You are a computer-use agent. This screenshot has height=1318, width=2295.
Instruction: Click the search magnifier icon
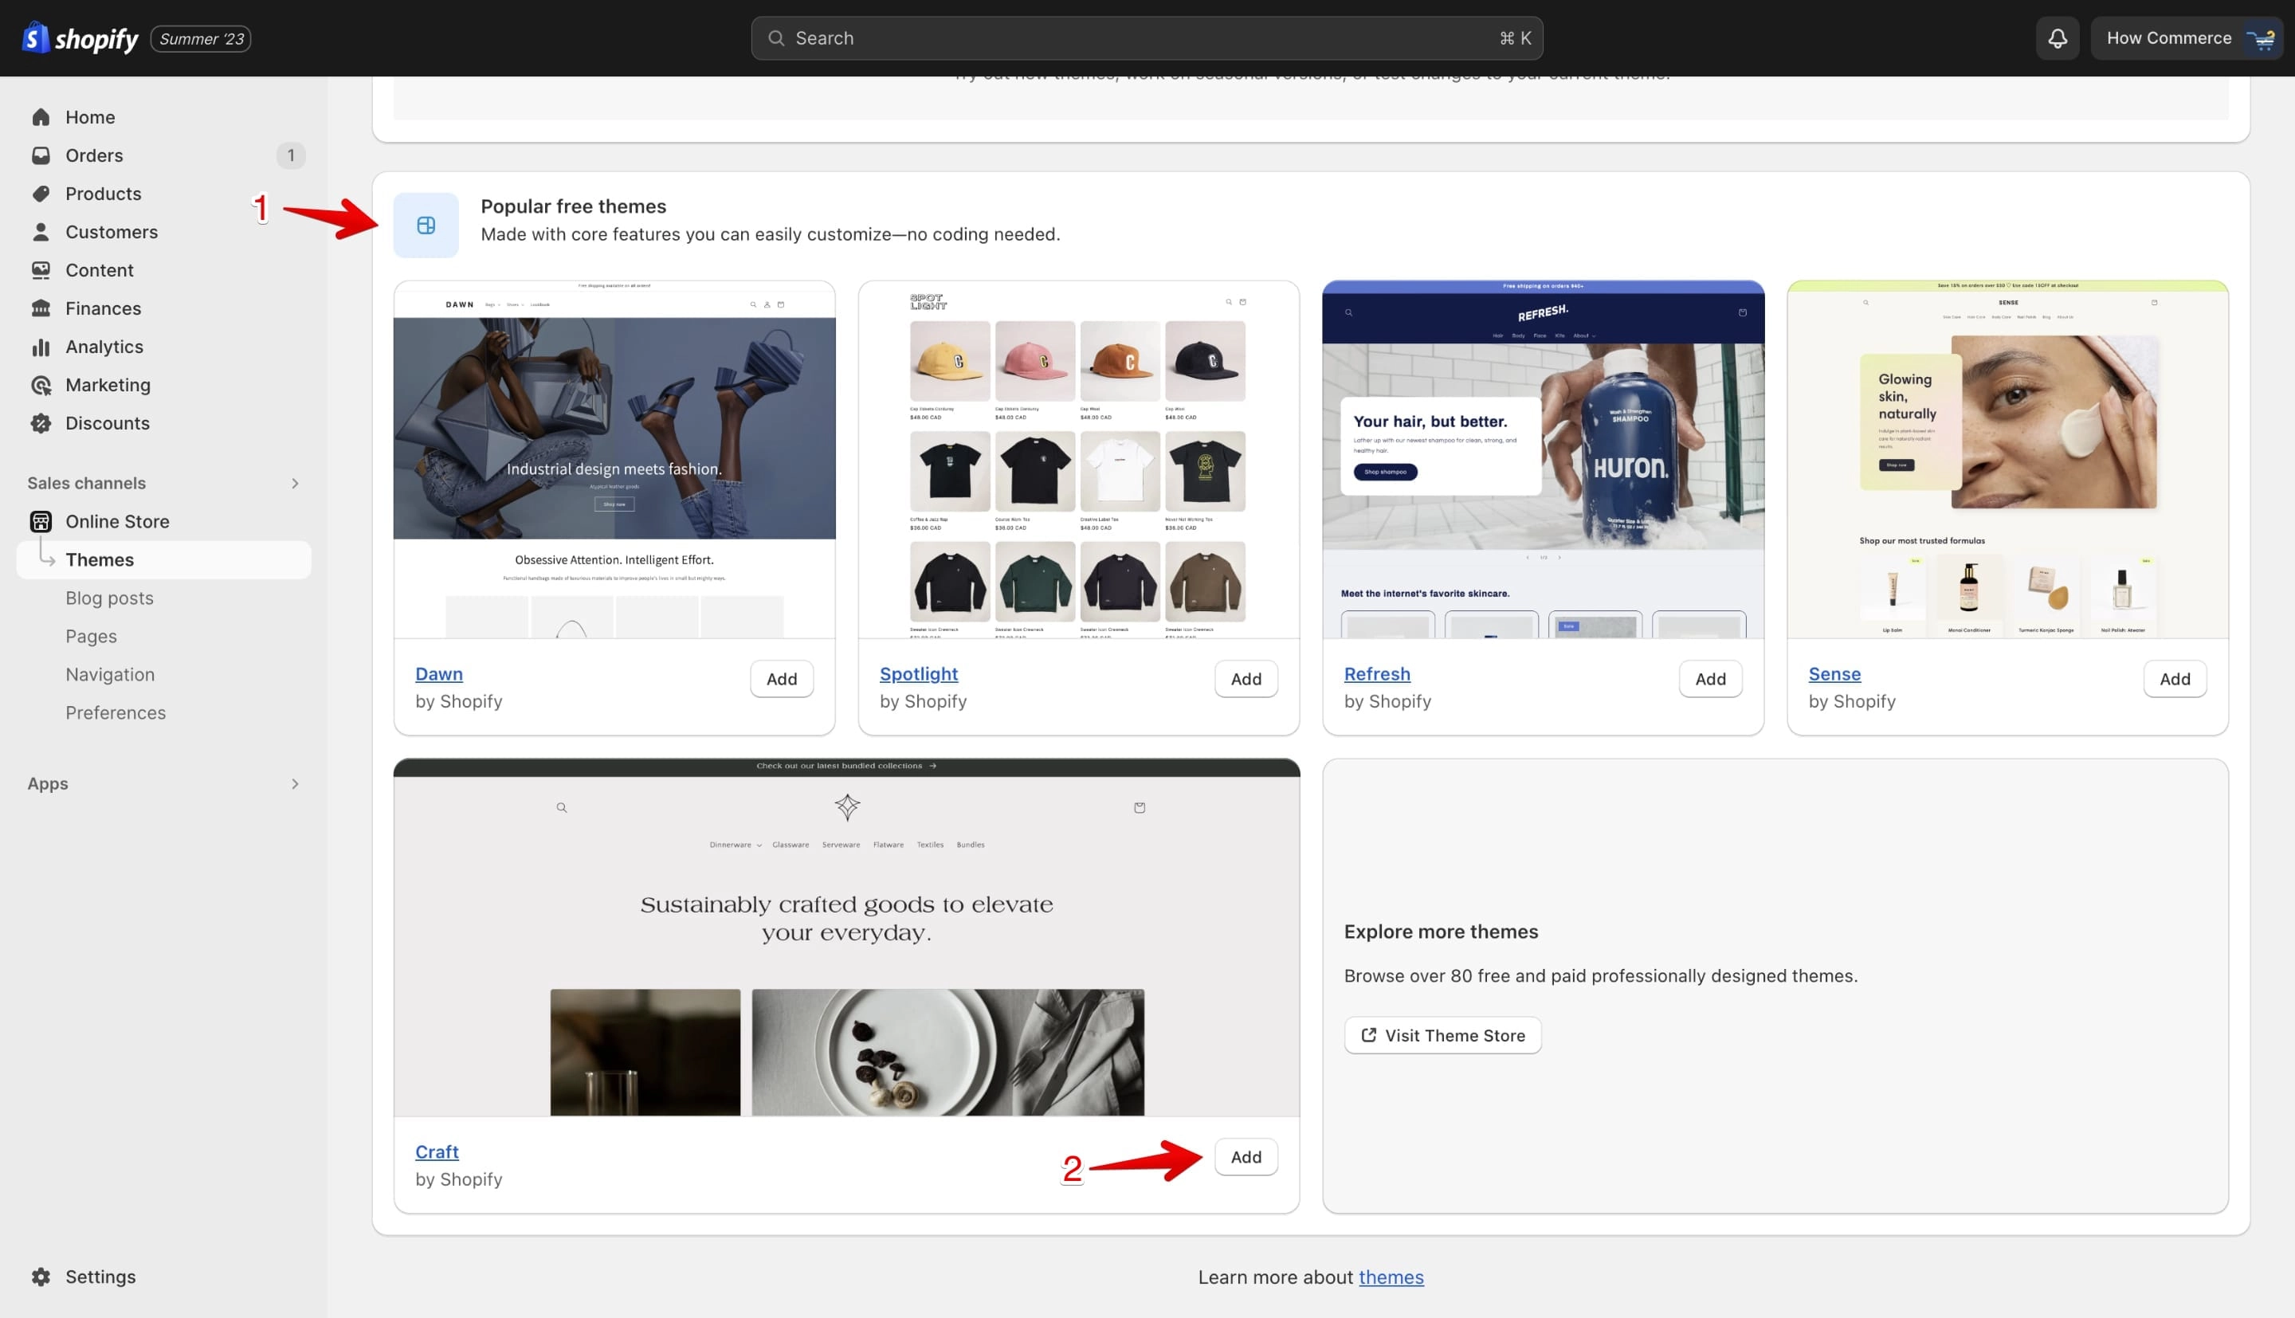pos(775,38)
